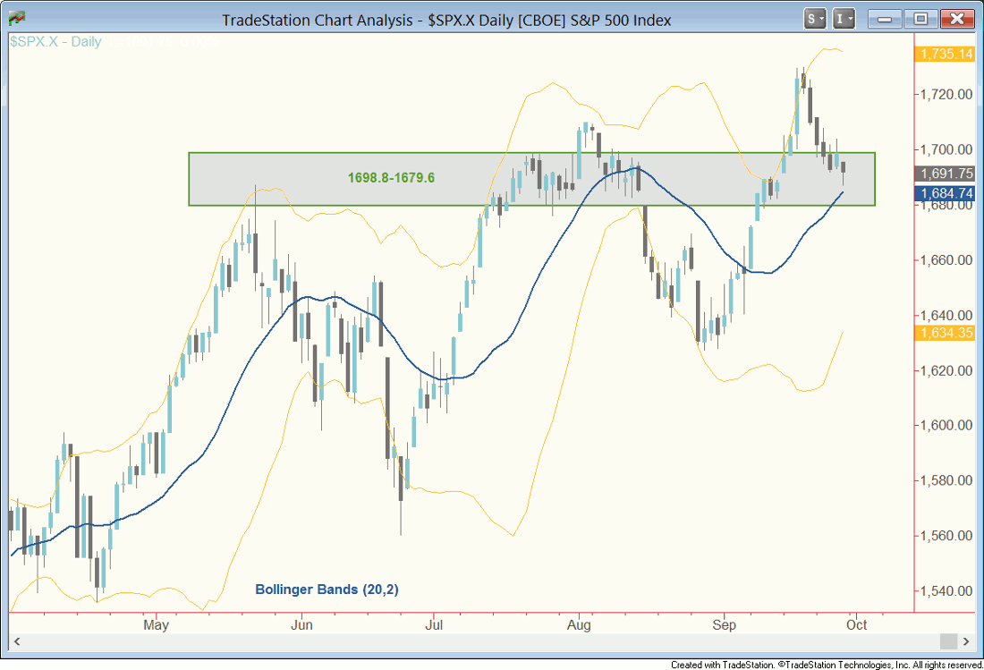Click the Oct label on the date axis
Screen dimensions: 984x670
pyautogui.click(x=856, y=623)
